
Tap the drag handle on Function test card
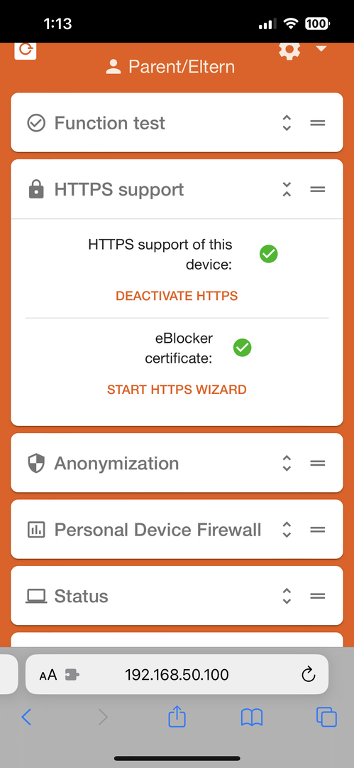318,123
